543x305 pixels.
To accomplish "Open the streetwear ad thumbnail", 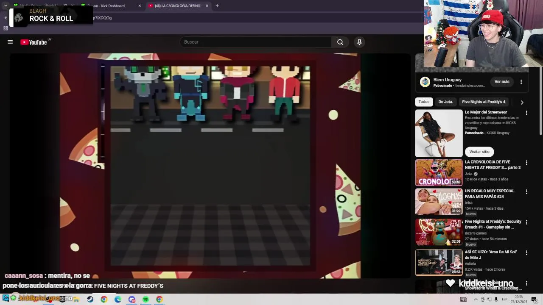I will (439, 133).
